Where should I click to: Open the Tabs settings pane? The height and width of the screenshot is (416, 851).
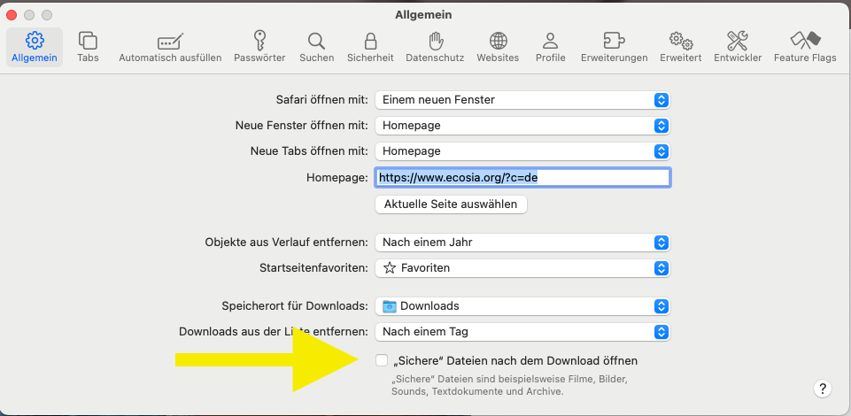tap(88, 47)
